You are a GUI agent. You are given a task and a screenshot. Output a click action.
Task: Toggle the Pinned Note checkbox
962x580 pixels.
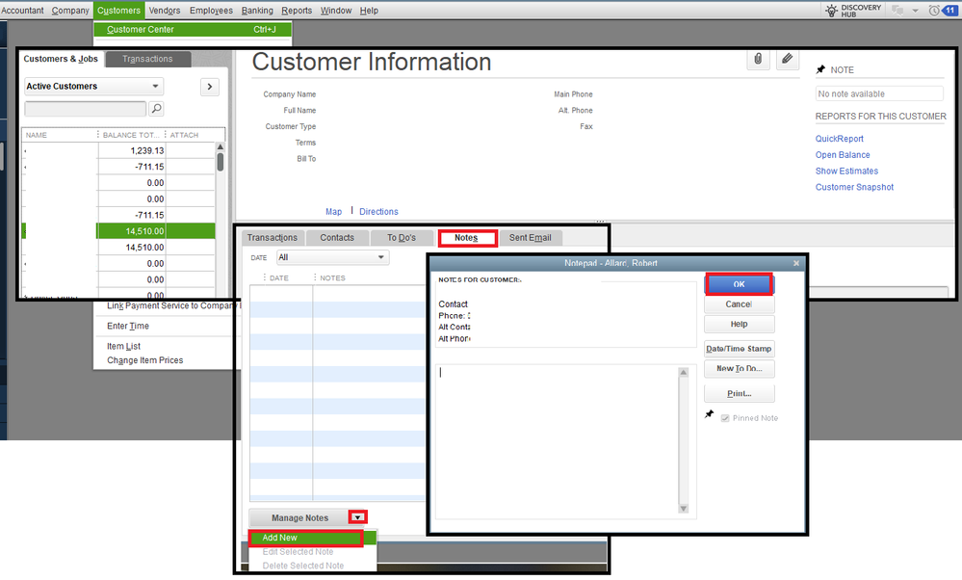point(725,418)
